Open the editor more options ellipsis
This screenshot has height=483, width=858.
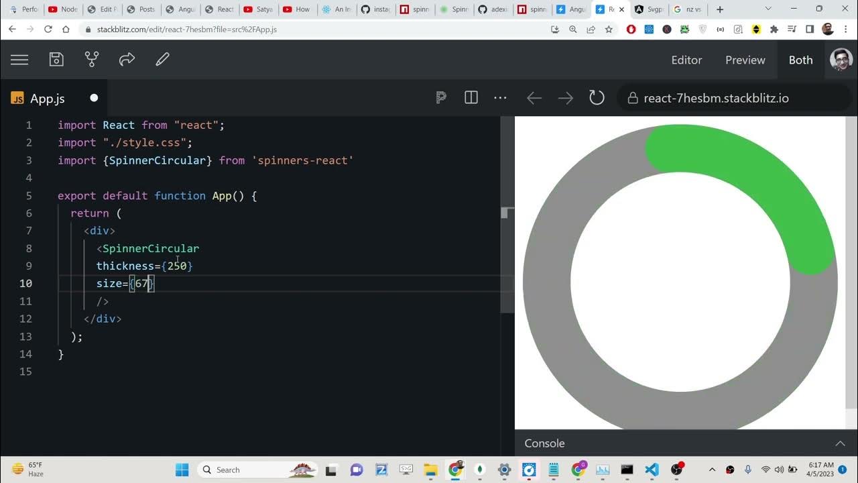[500, 98]
